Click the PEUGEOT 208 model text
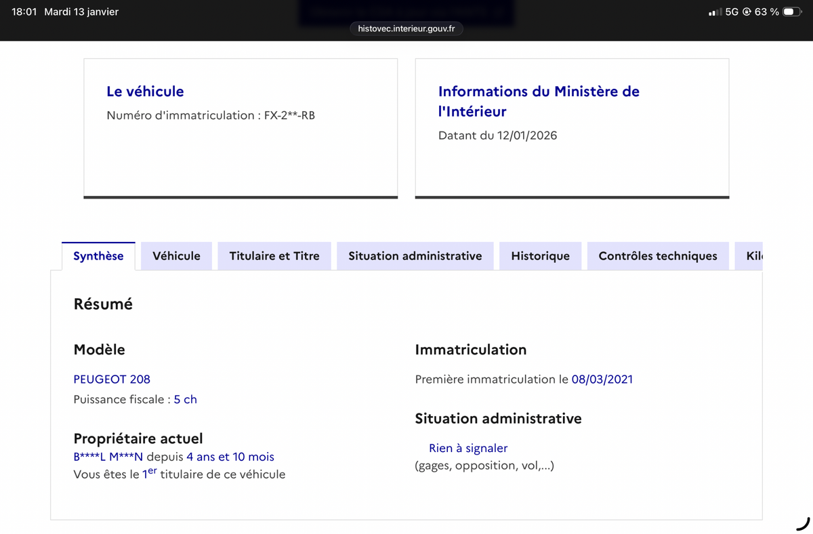The image size is (813, 534). (112, 379)
